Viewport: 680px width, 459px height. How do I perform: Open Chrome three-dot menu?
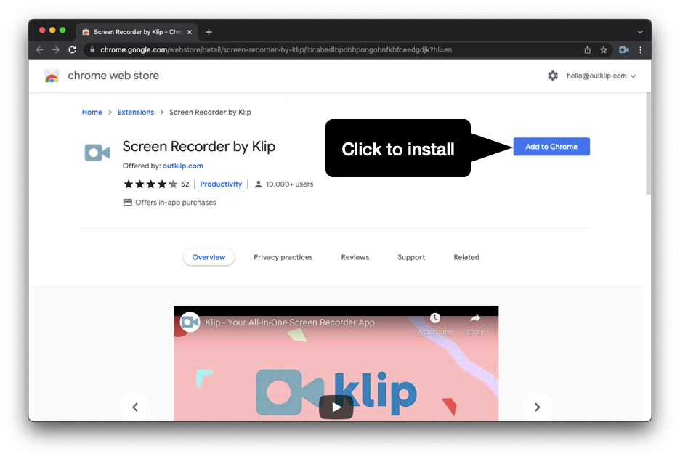click(x=641, y=50)
